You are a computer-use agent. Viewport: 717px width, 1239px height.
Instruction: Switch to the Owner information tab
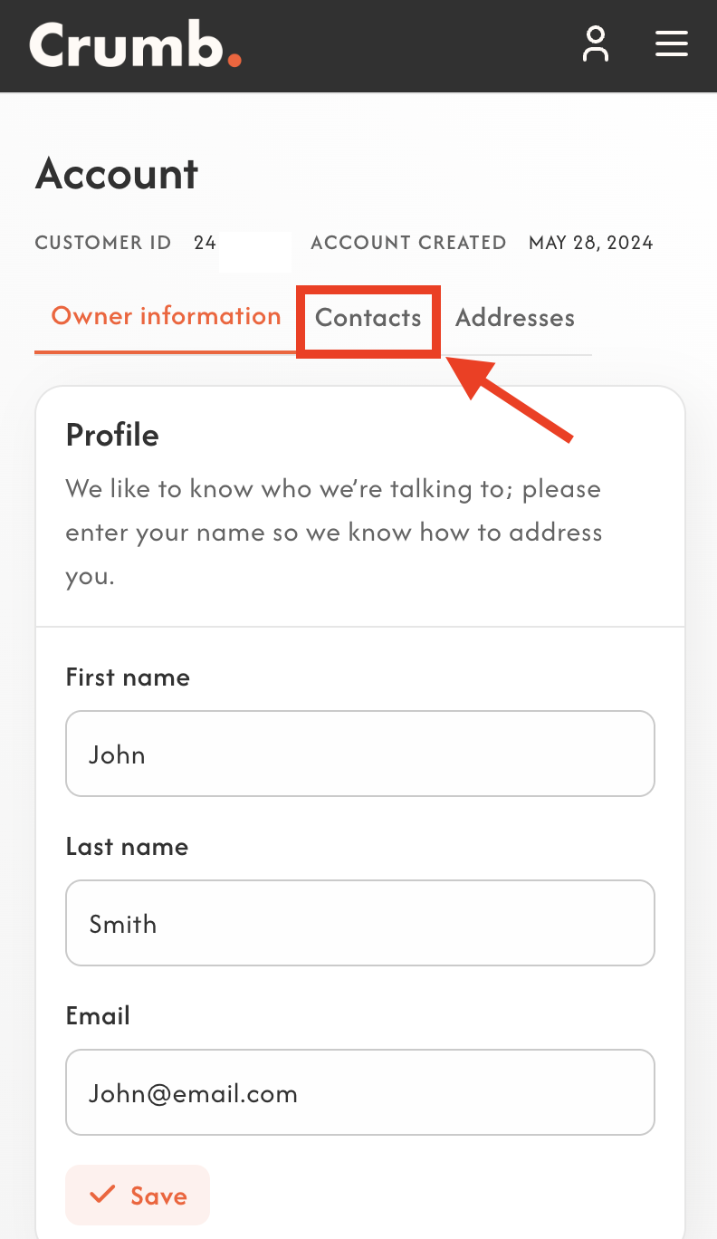166,317
